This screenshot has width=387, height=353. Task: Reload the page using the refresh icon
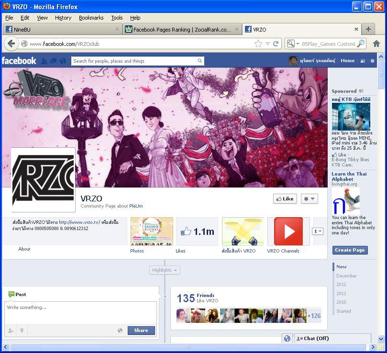pos(276,44)
